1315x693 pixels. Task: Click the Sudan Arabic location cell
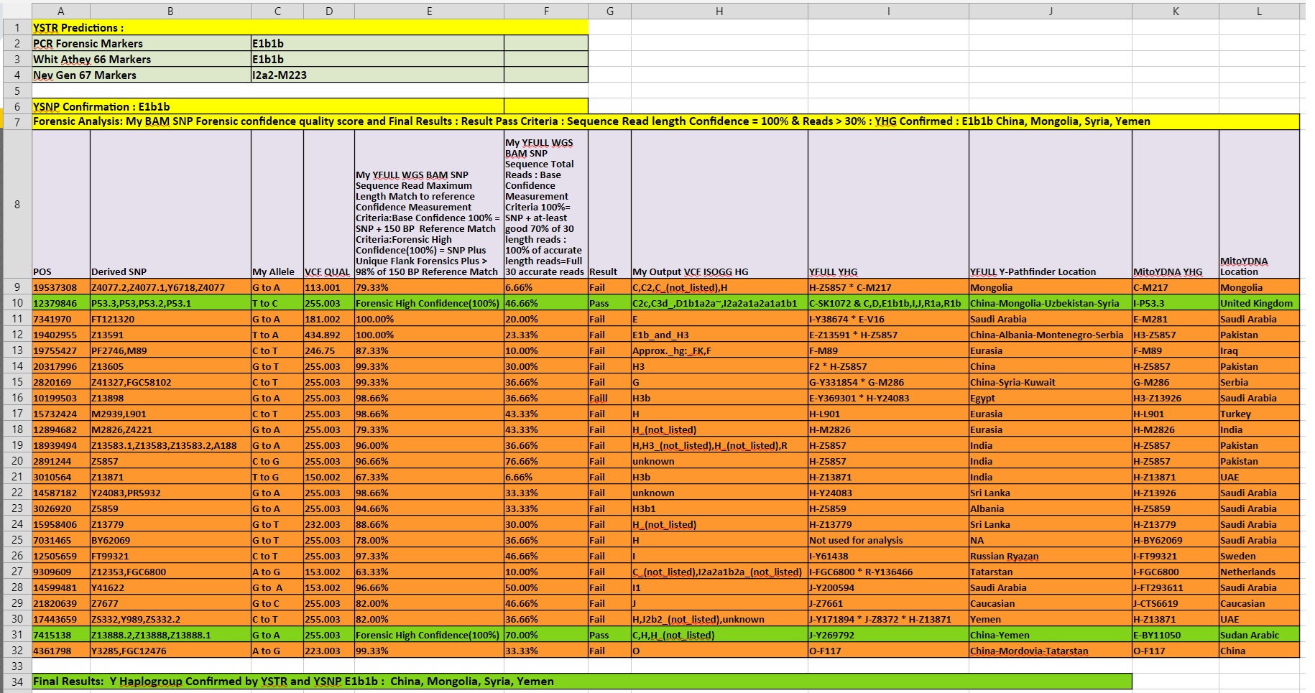click(1259, 635)
